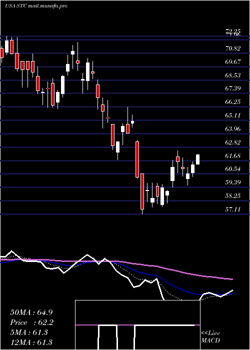Click the 65.11 price axis label

click(x=233, y=115)
